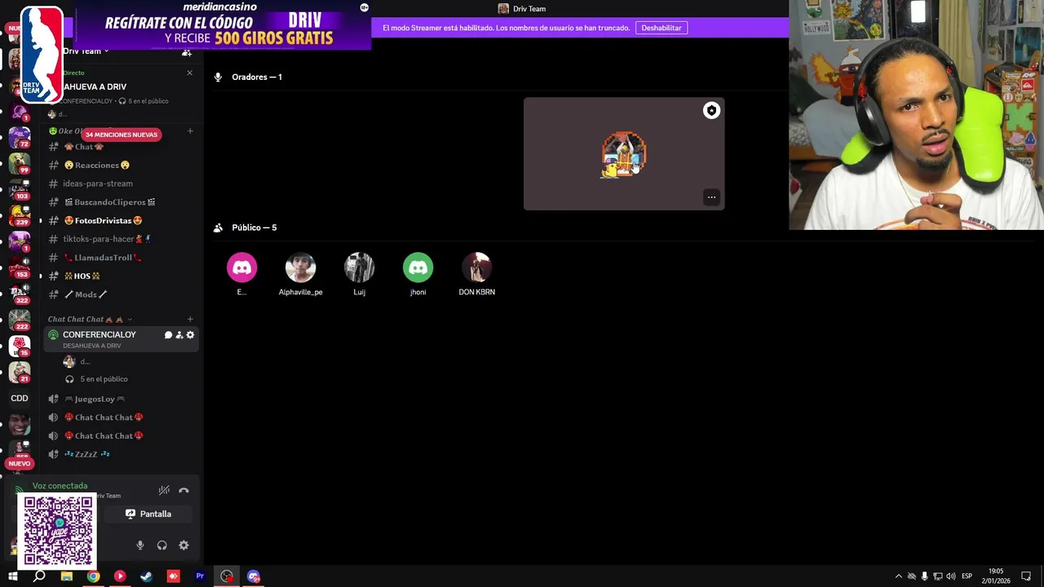1044x587 pixels.
Task: Open the CDD server
Action: click(20, 398)
